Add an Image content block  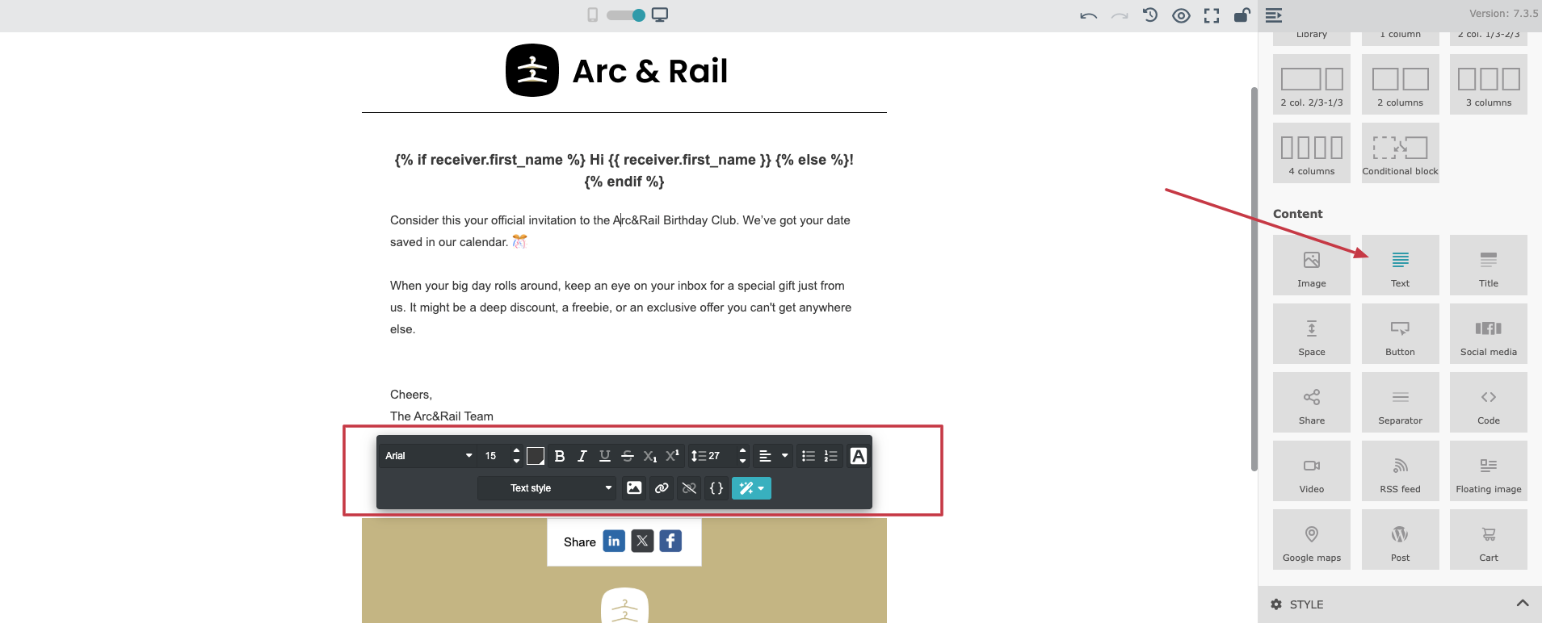tap(1312, 265)
